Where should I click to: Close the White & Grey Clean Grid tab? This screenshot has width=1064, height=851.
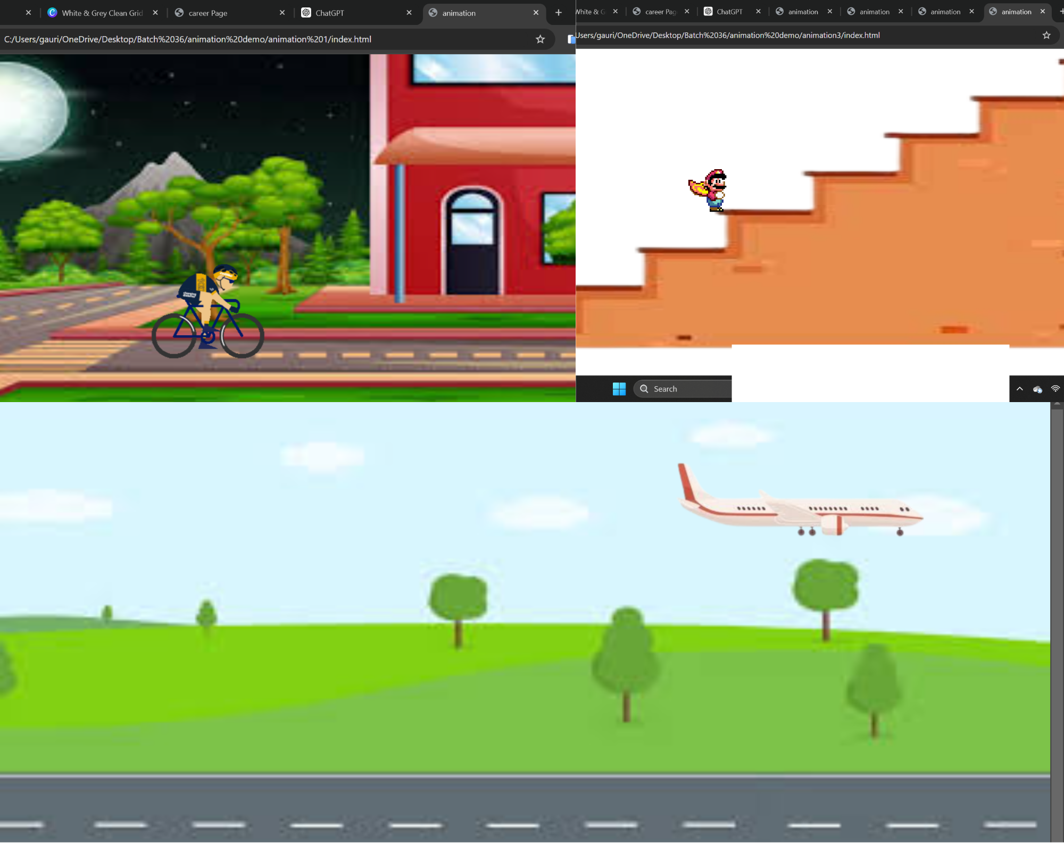(155, 13)
